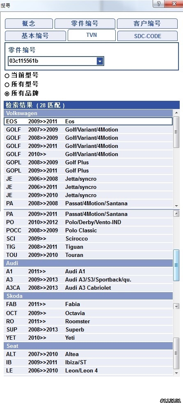Switch to the TVN tab

click(91, 35)
